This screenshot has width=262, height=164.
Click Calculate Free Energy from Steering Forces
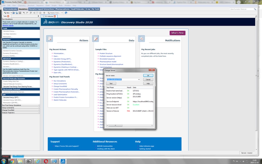coord(18,87)
